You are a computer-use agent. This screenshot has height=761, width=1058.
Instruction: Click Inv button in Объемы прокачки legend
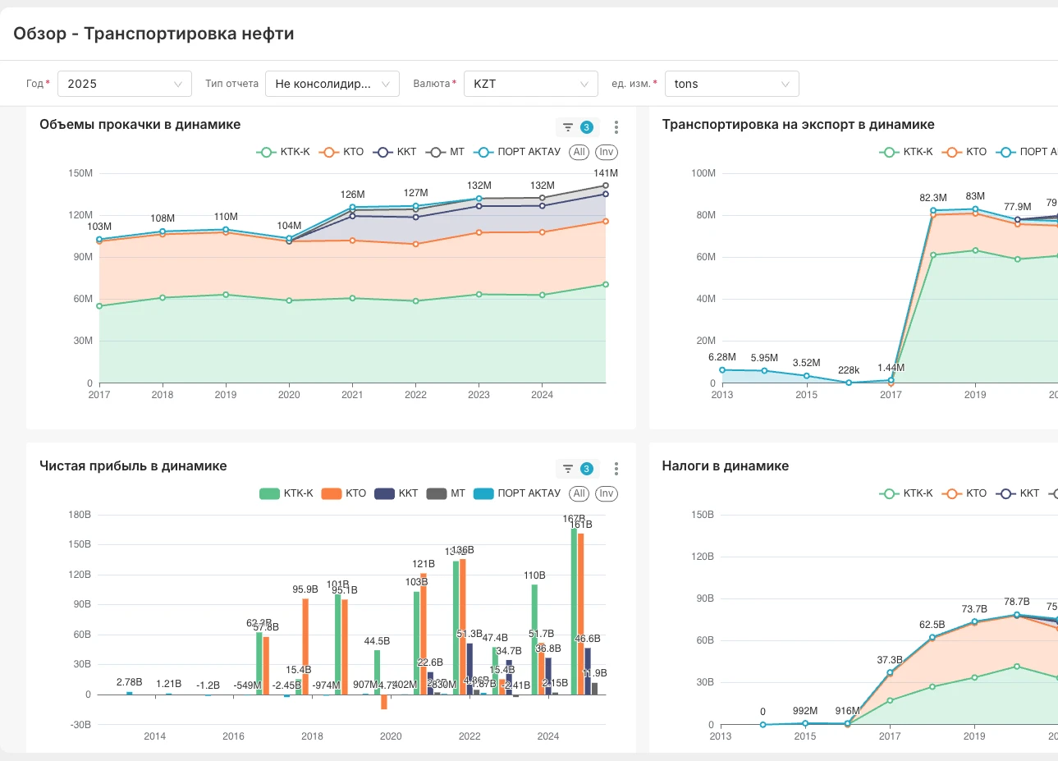point(606,152)
